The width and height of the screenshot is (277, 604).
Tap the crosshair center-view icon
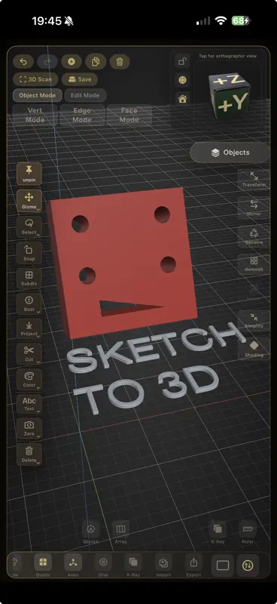click(x=182, y=80)
